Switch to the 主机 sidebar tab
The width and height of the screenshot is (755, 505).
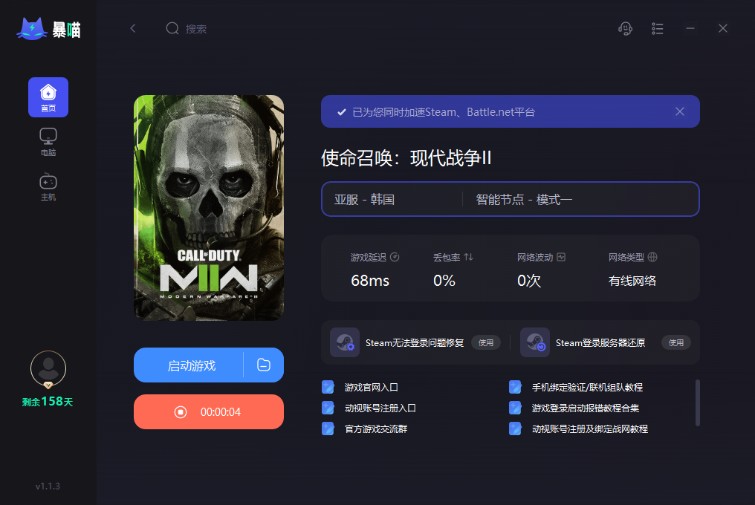pyautogui.click(x=48, y=187)
